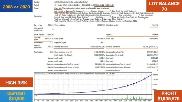Click the Equity legend label in chart
The image size is (182, 102).
coord(43,74)
